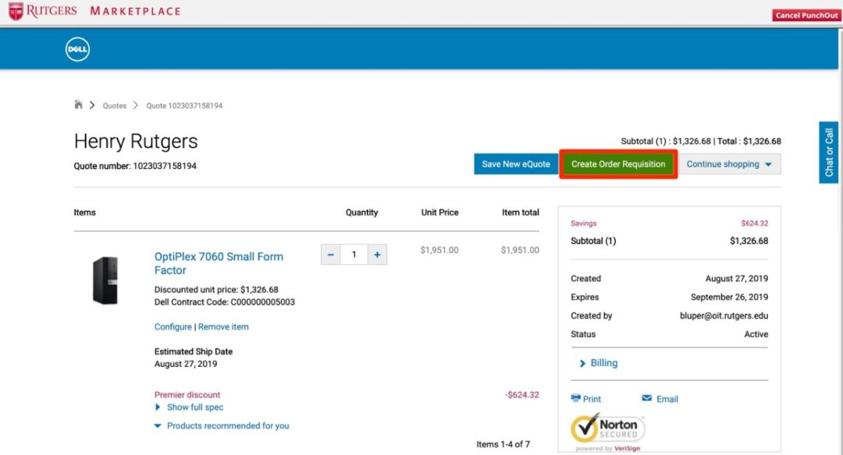Click Cancel PunchOut in the top right
The height and width of the screenshot is (455, 843).
tap(806, 15)
